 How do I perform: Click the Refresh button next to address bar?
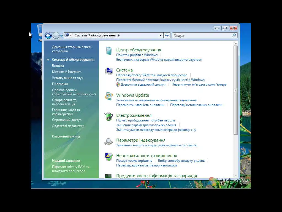(x=167, y=36)
